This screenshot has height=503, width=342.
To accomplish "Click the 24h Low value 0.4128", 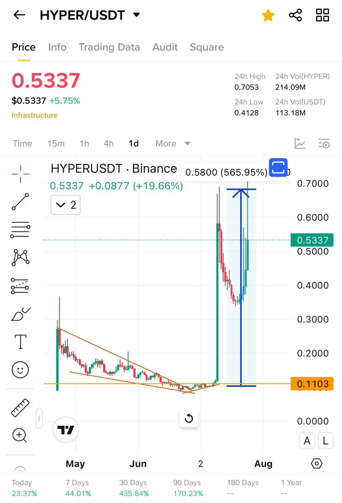I will [246, 113].
